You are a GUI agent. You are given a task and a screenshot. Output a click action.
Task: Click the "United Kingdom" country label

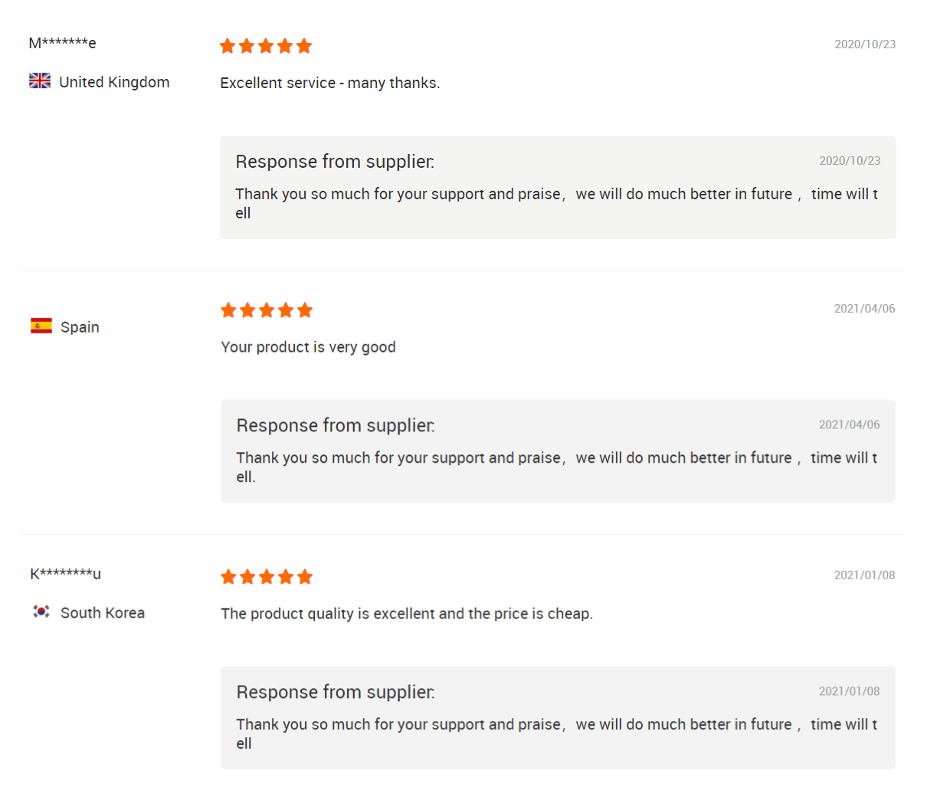[114, 82]
